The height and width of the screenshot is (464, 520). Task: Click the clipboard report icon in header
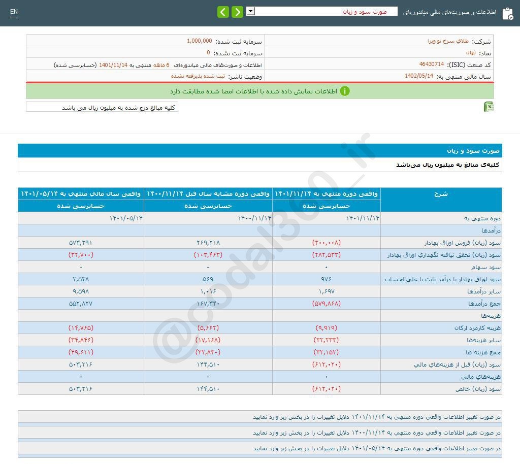(x=507, y=13)
